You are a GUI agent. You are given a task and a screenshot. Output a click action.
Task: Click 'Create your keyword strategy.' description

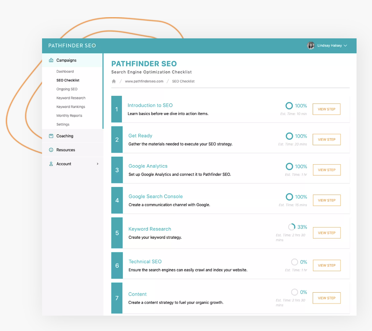(x=155, y=237)
